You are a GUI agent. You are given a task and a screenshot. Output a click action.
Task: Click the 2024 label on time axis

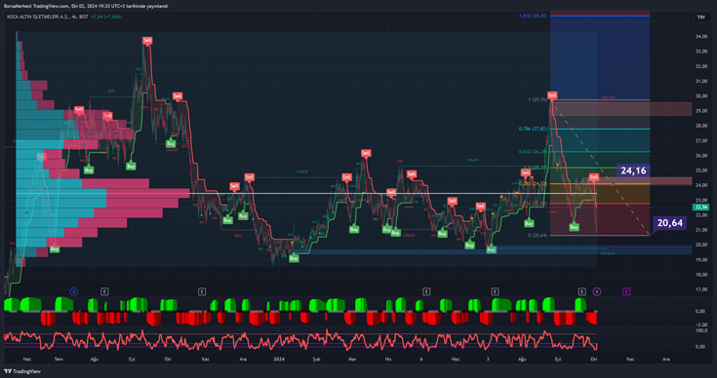tap(279, 359)
